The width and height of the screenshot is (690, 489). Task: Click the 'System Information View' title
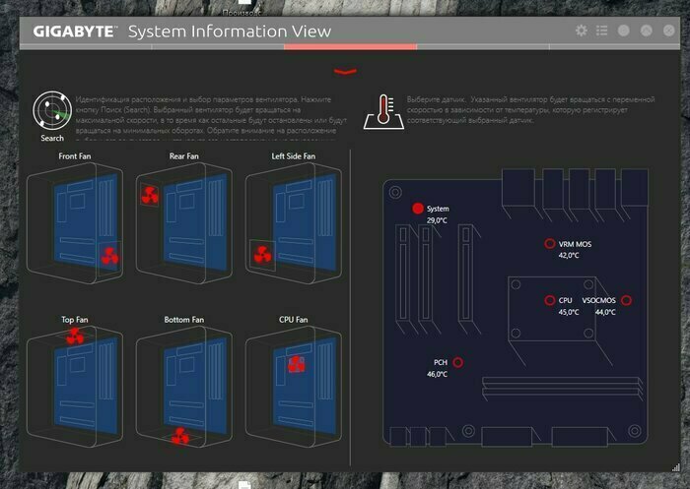[x=230, y=31]
